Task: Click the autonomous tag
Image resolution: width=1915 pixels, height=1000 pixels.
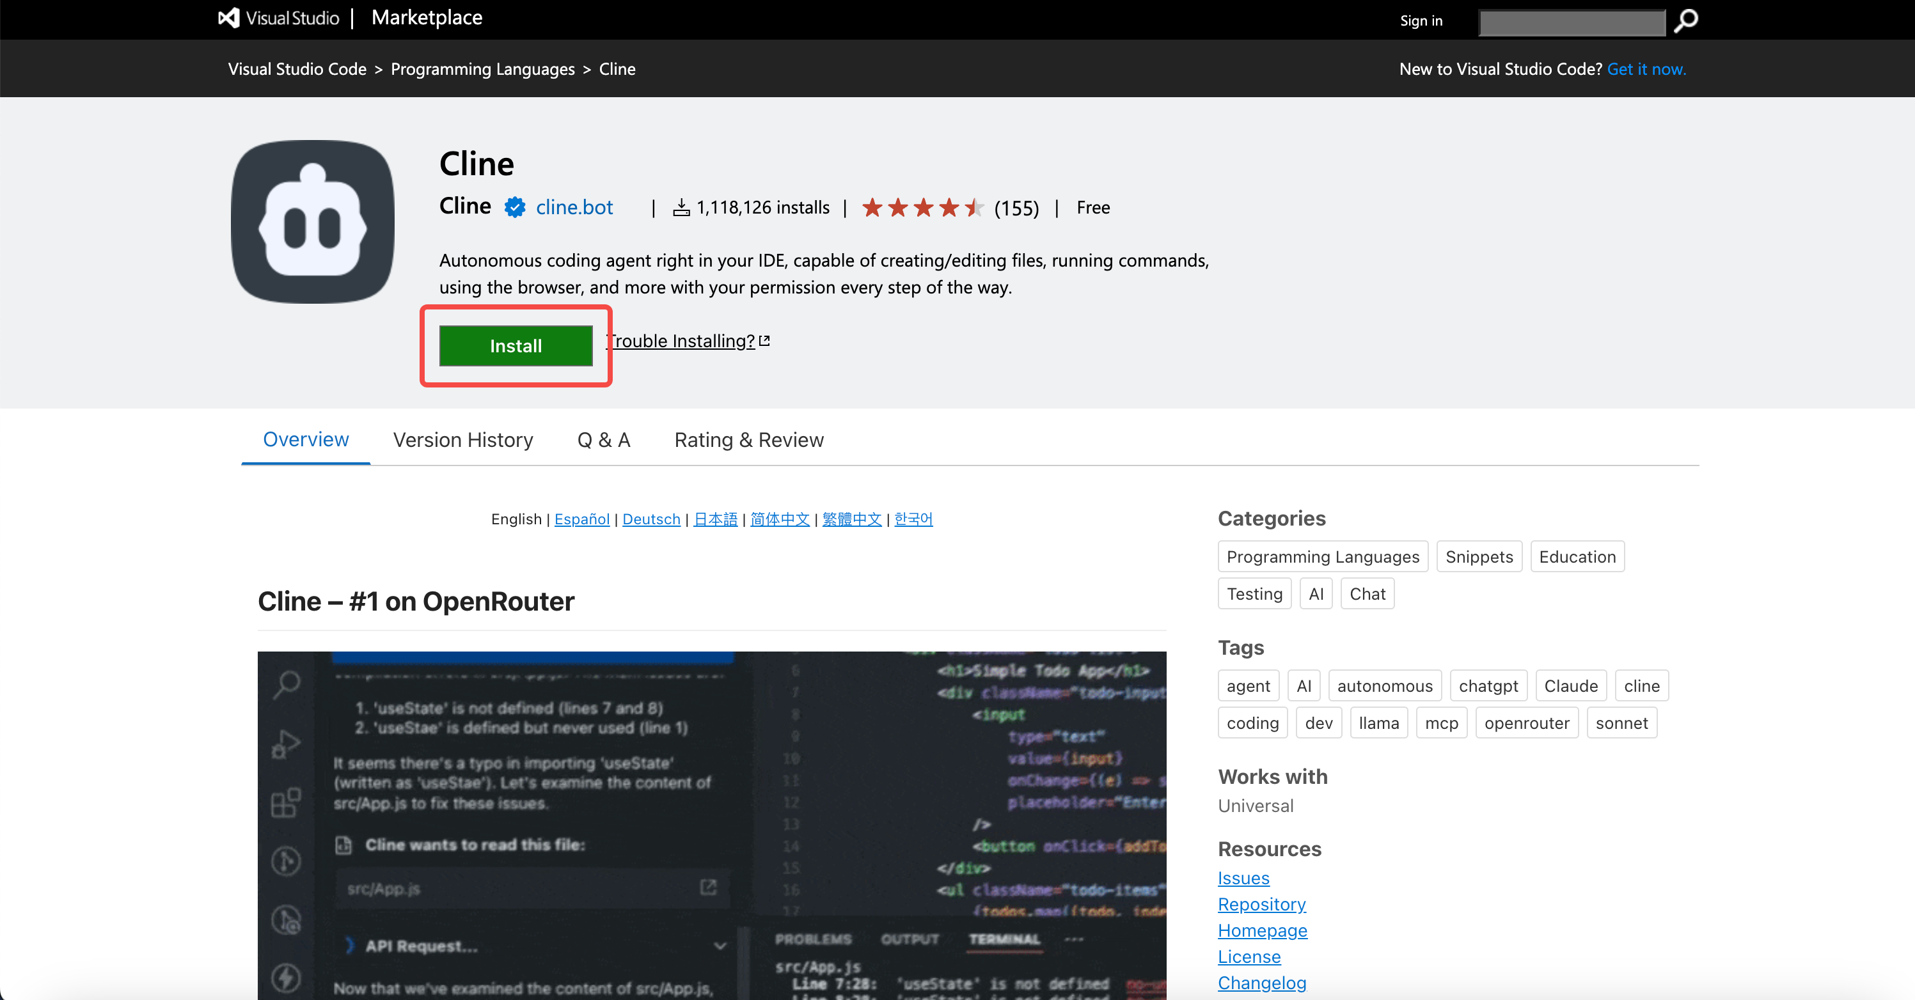Action: point(1384,685)
